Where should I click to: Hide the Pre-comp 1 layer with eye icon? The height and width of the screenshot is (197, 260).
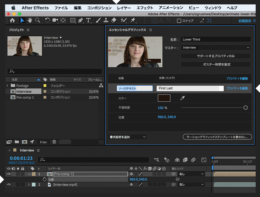tap(9, 174)
